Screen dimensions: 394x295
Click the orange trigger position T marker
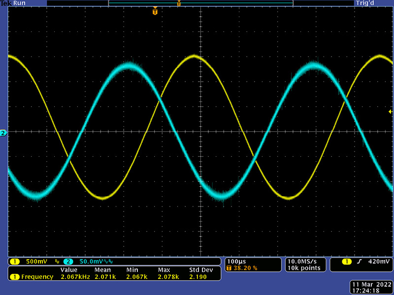[155, 11]
